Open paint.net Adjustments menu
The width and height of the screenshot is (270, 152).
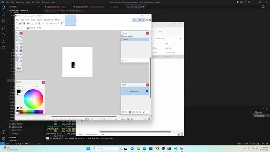49,20
